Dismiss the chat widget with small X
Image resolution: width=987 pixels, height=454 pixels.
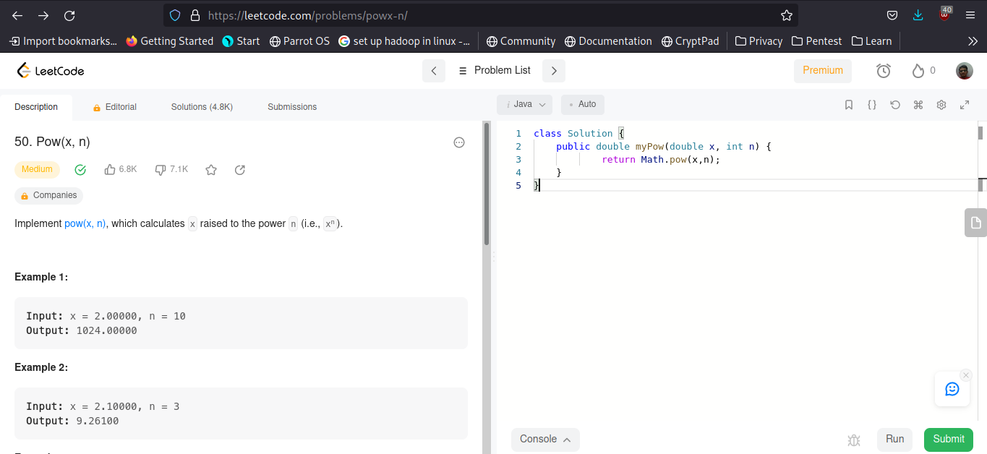point(966,375)
